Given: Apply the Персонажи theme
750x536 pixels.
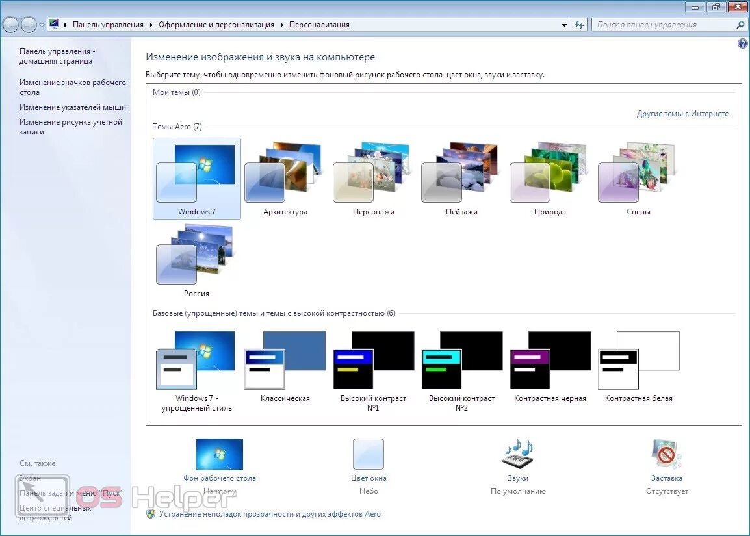Looking at the screenshot, I should click(x=374, y=179).
